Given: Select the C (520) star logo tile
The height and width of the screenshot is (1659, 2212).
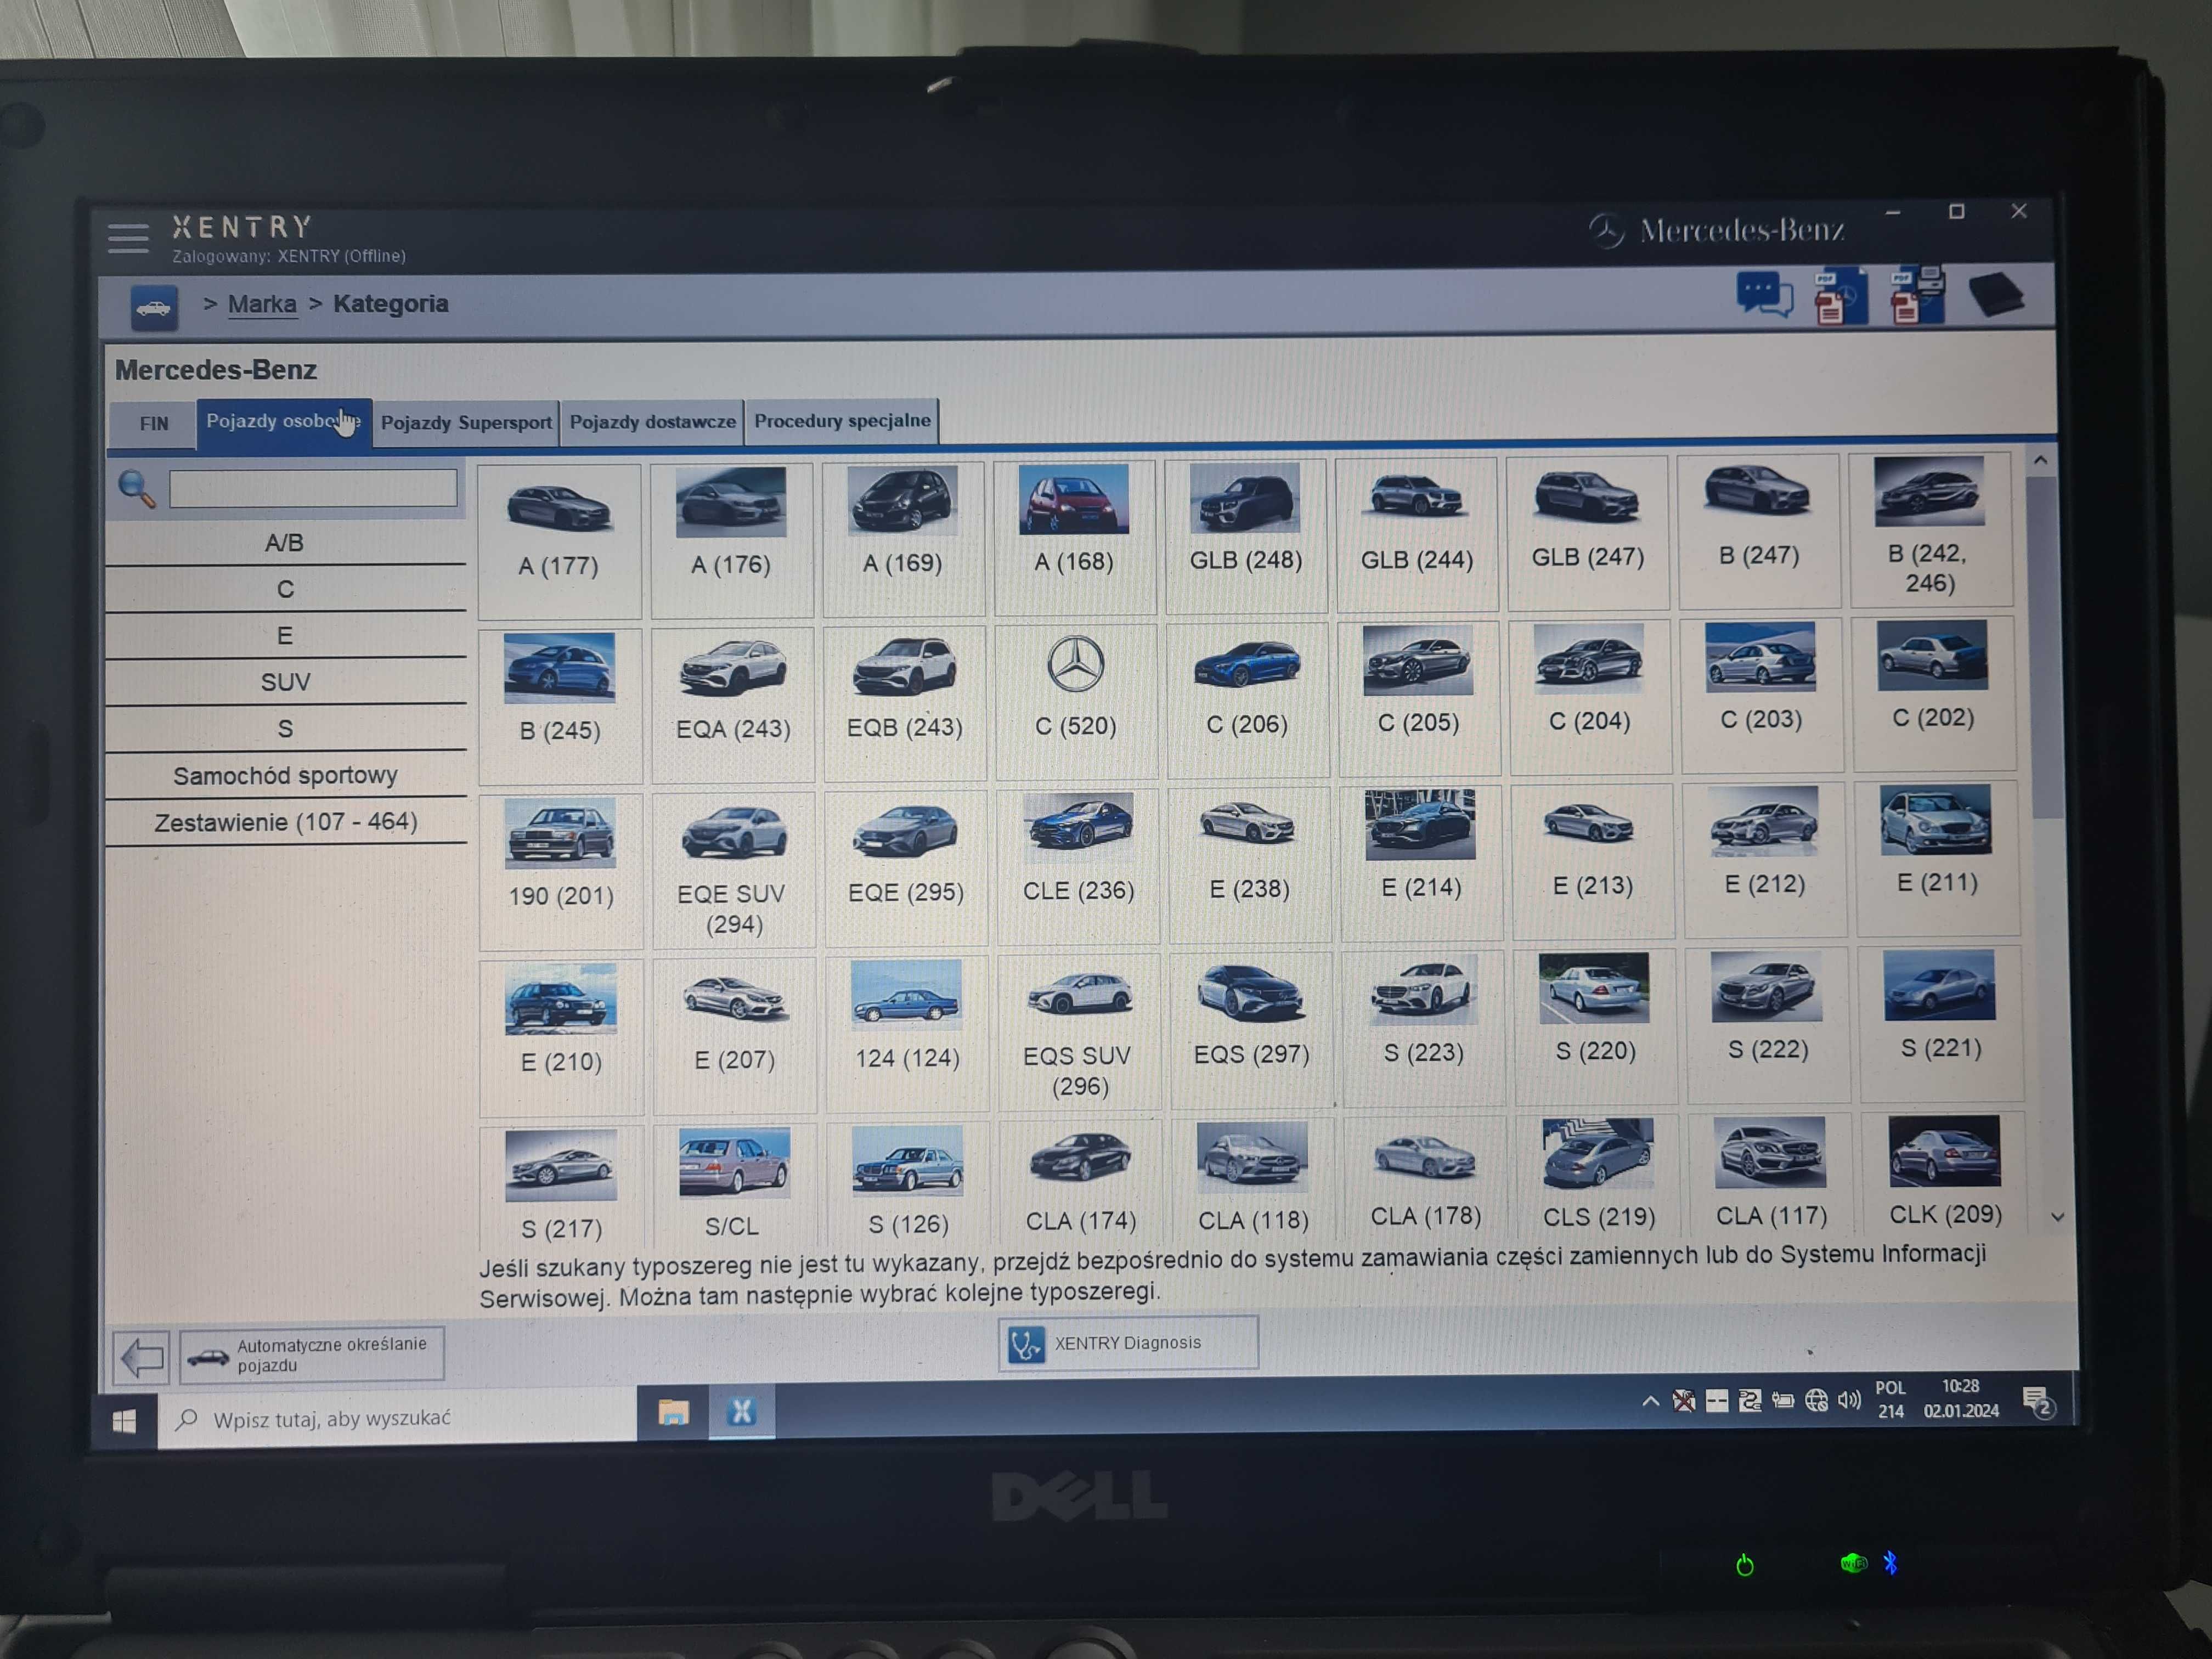Looking at the screenshot, I should (1076, 701).
